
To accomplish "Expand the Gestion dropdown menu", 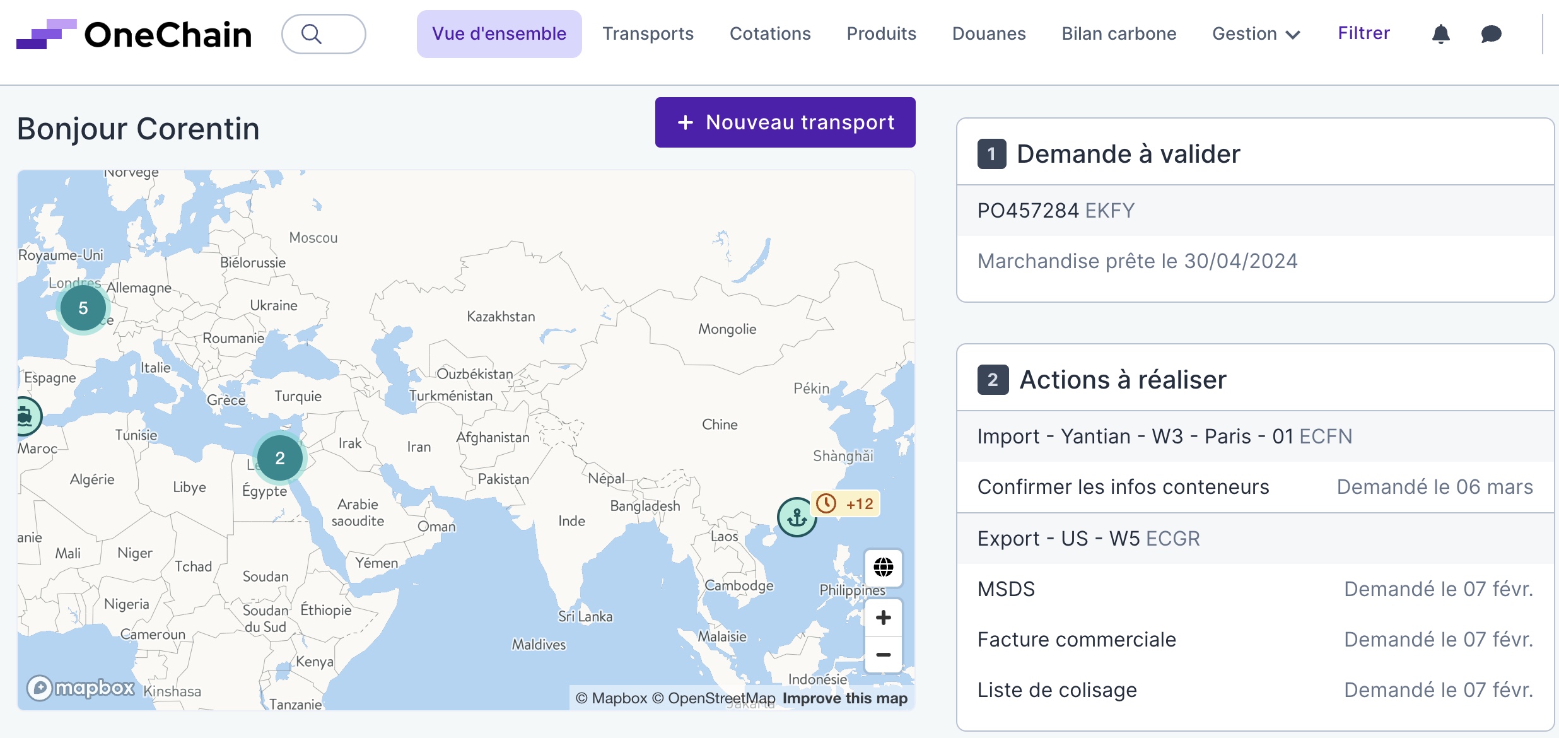I will tap(1256, 34).
